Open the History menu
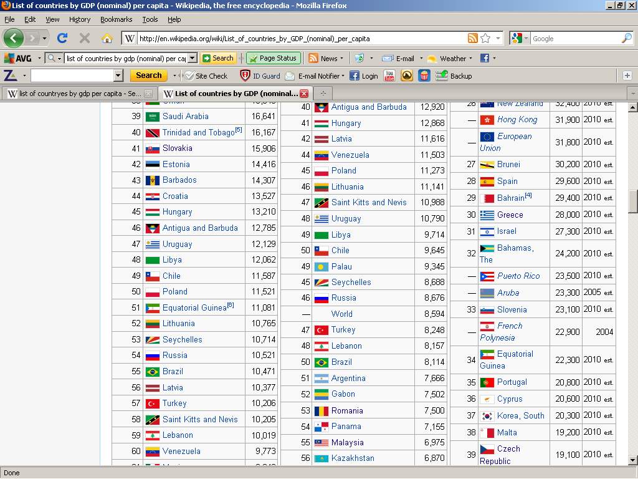This screenshot has width=638, height=479. (79, 19)
